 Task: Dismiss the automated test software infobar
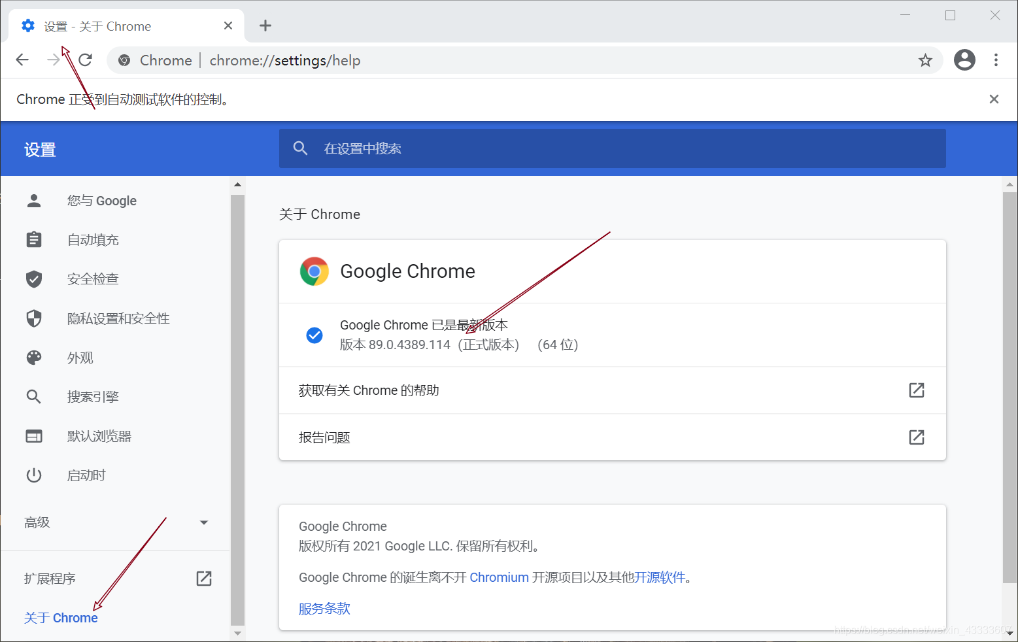coord(994,99)
